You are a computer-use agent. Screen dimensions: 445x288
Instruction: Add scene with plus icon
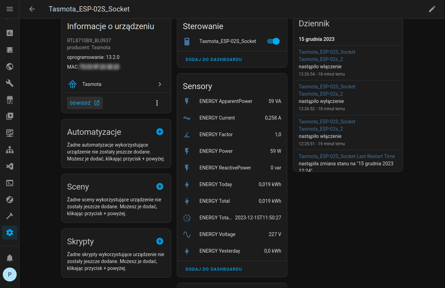point(160,186)
